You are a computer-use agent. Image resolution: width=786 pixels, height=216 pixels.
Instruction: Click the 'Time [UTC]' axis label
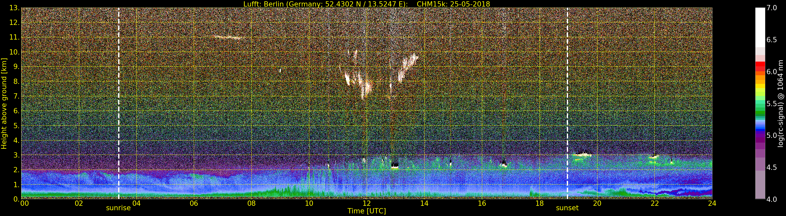(366, 211)
